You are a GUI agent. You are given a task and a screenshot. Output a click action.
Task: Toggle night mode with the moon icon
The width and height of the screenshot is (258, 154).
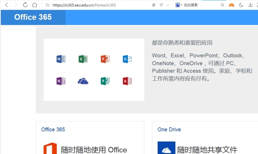(x=241, y=5)
